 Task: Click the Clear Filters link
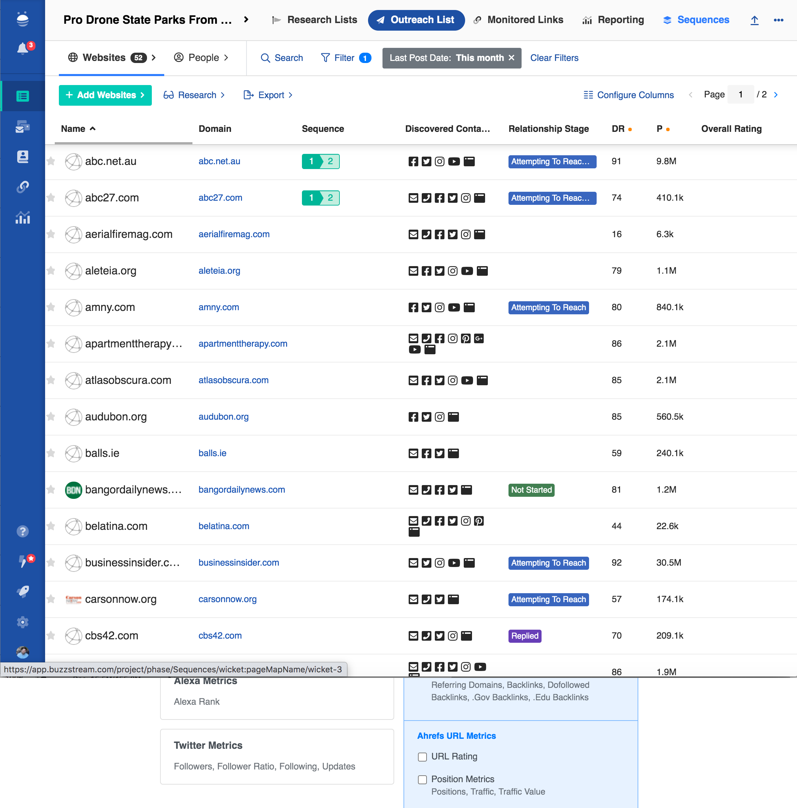(554, 58)
